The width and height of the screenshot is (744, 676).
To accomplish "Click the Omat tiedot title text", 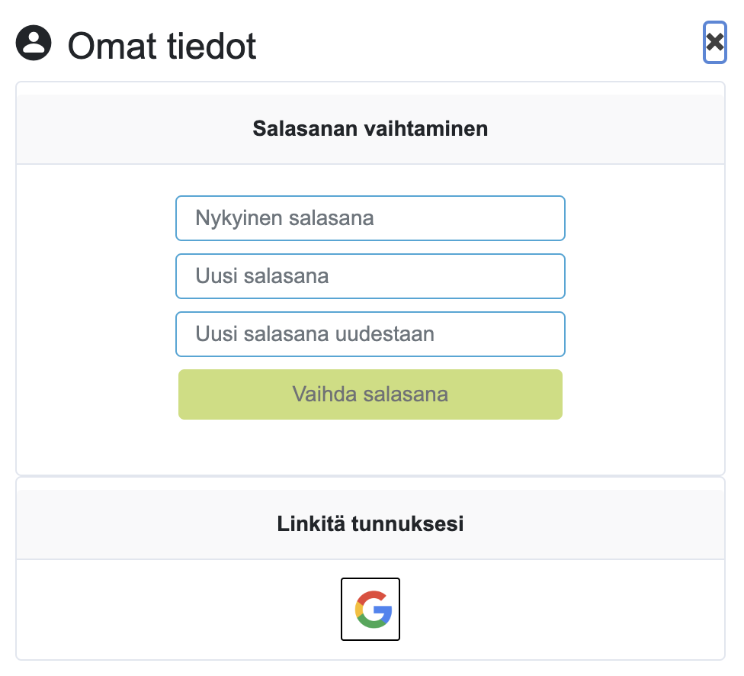I will click(x=162, y=46).
